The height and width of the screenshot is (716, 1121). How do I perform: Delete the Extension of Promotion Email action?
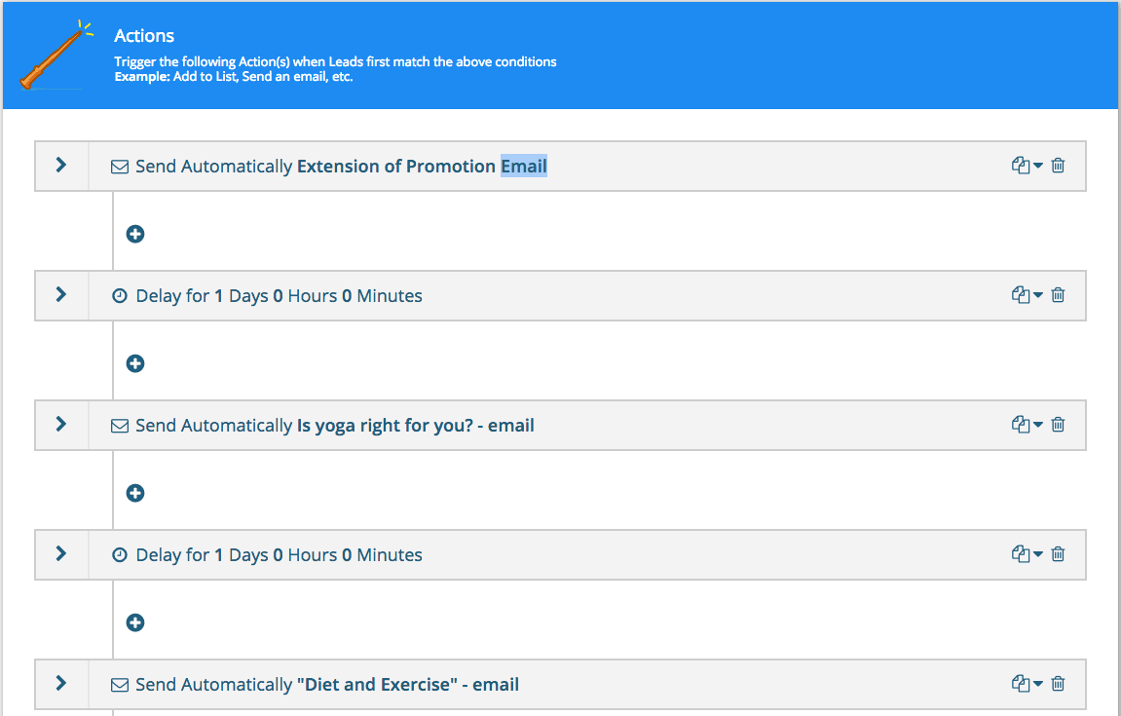1058,166
